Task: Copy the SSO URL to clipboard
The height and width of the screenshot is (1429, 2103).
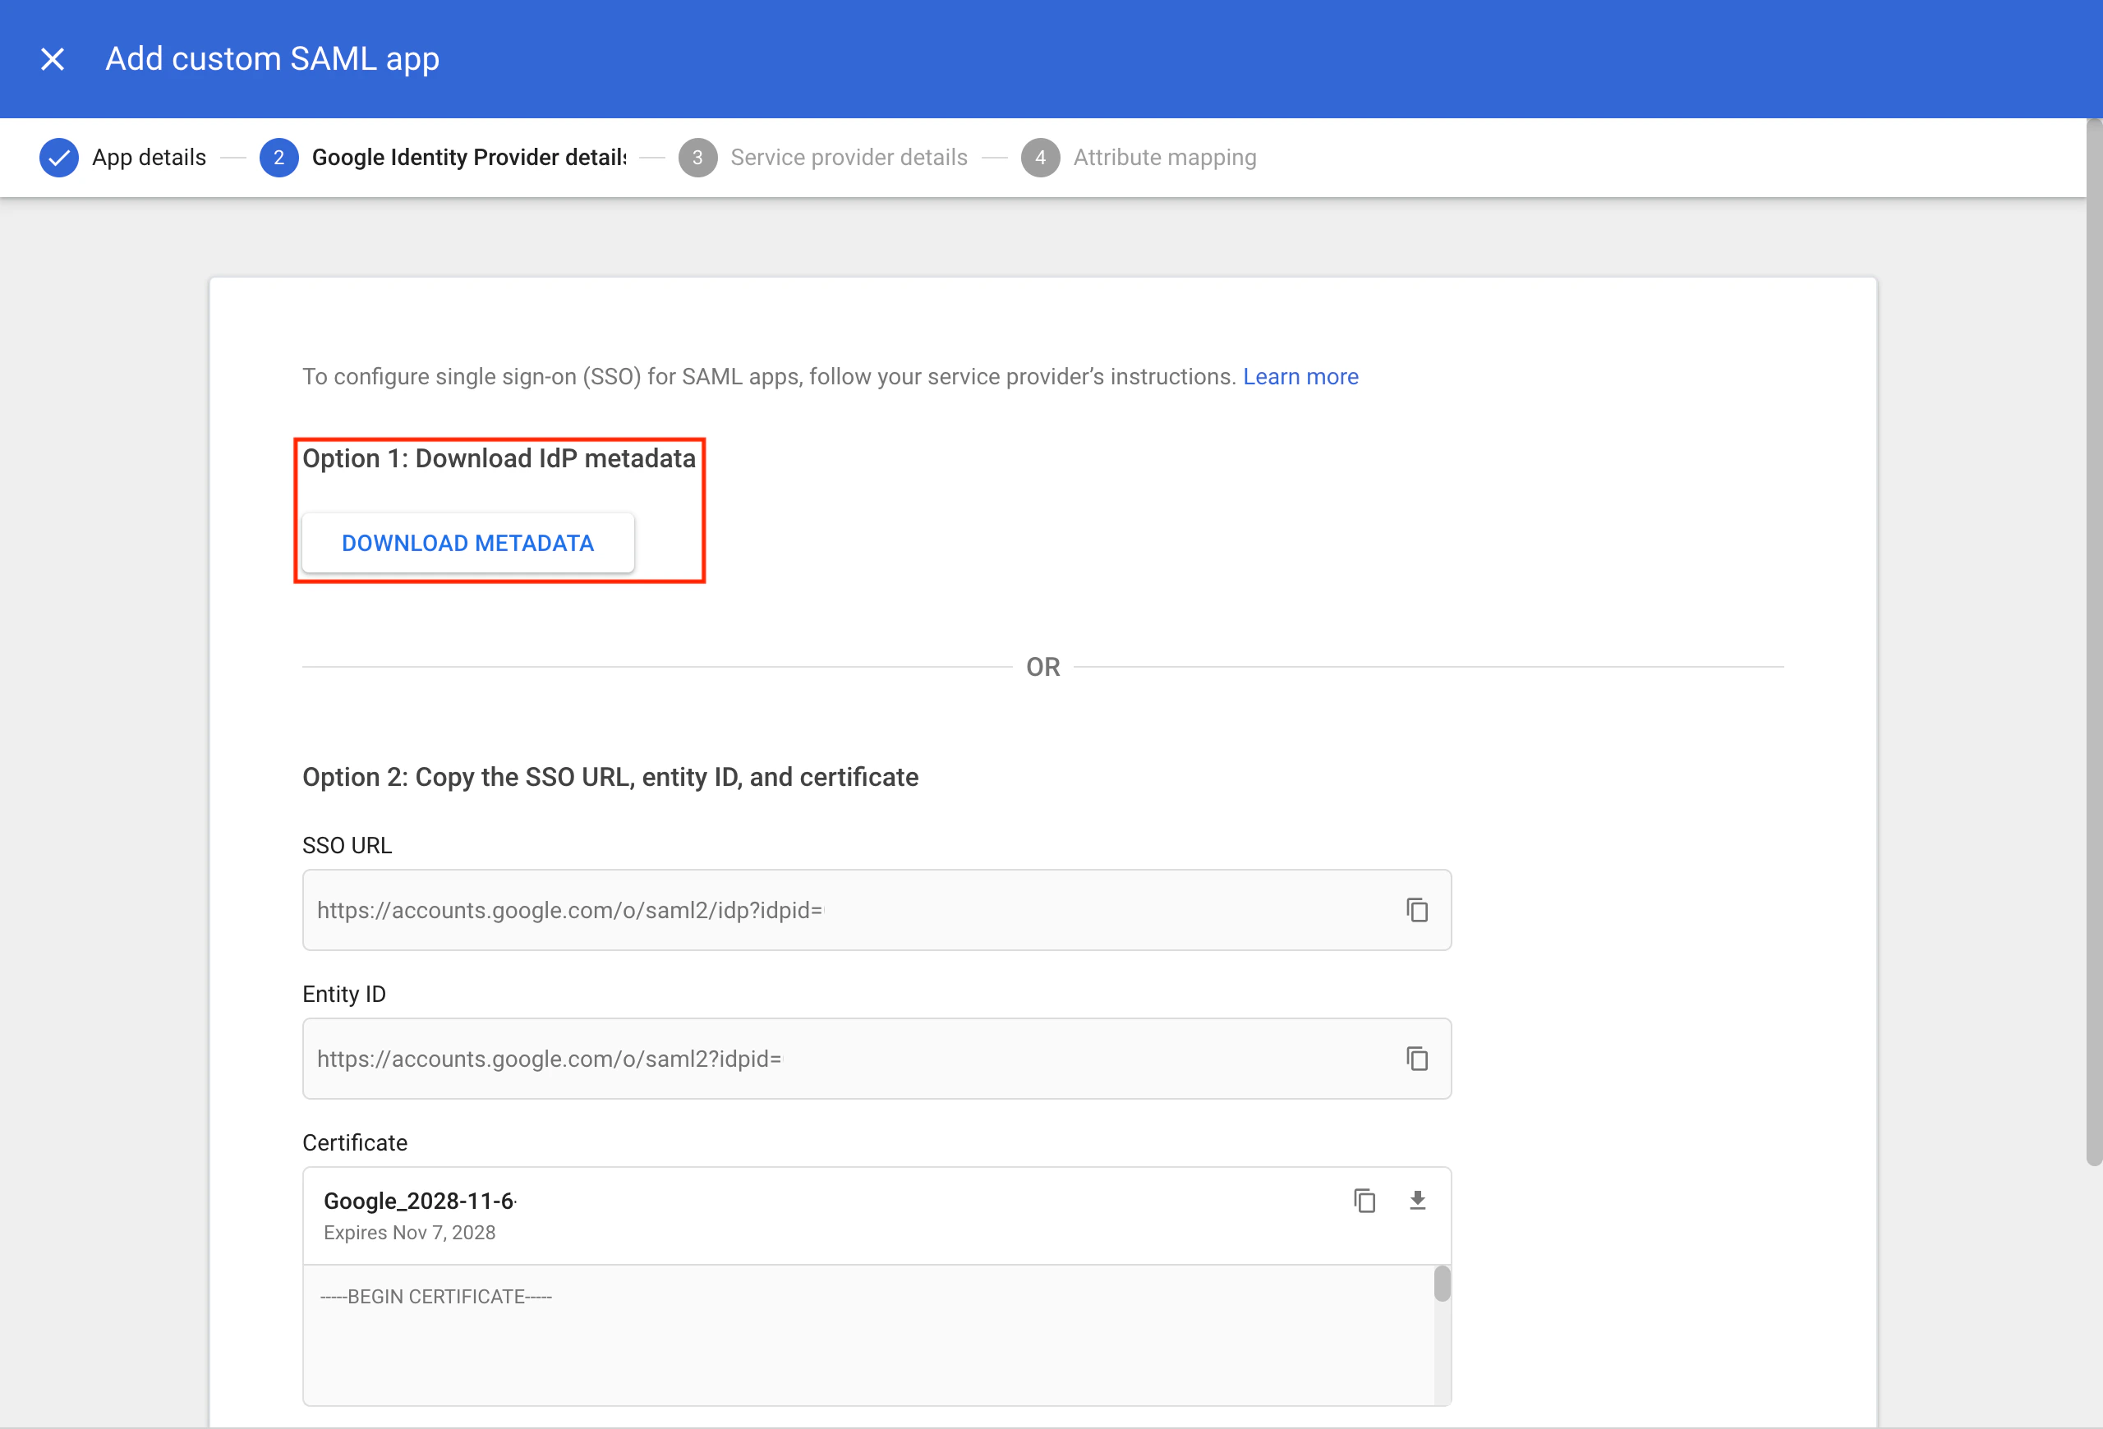Action: click(x=1417, y=910)
